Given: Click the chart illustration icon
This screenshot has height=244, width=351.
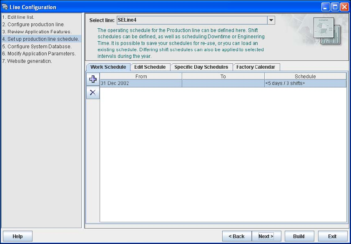Looking at the screenshot, I should (x=326, y=31).
